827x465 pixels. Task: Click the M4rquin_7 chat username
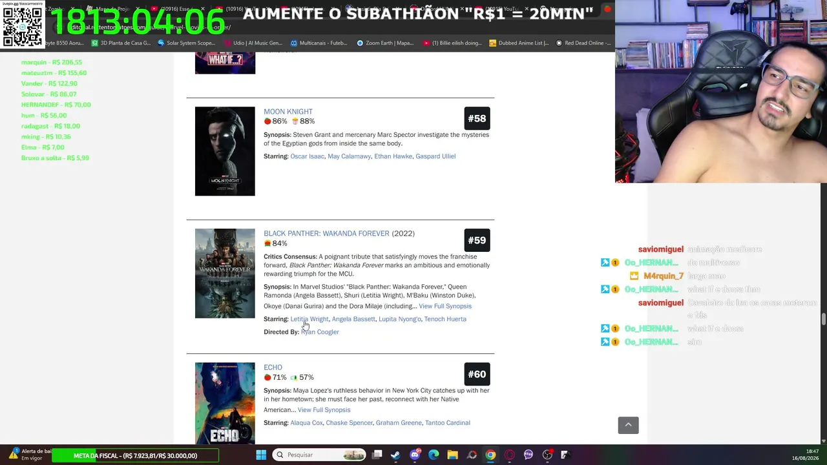[x=664, y=276]
